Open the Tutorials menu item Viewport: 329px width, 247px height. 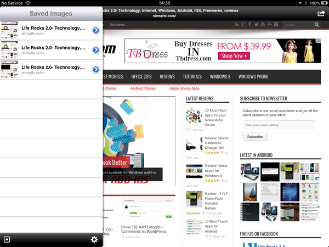(192, 77)
